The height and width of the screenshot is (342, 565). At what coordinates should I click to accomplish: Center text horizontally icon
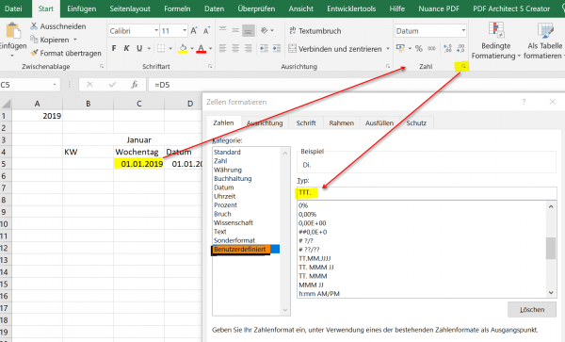(235, 48)
